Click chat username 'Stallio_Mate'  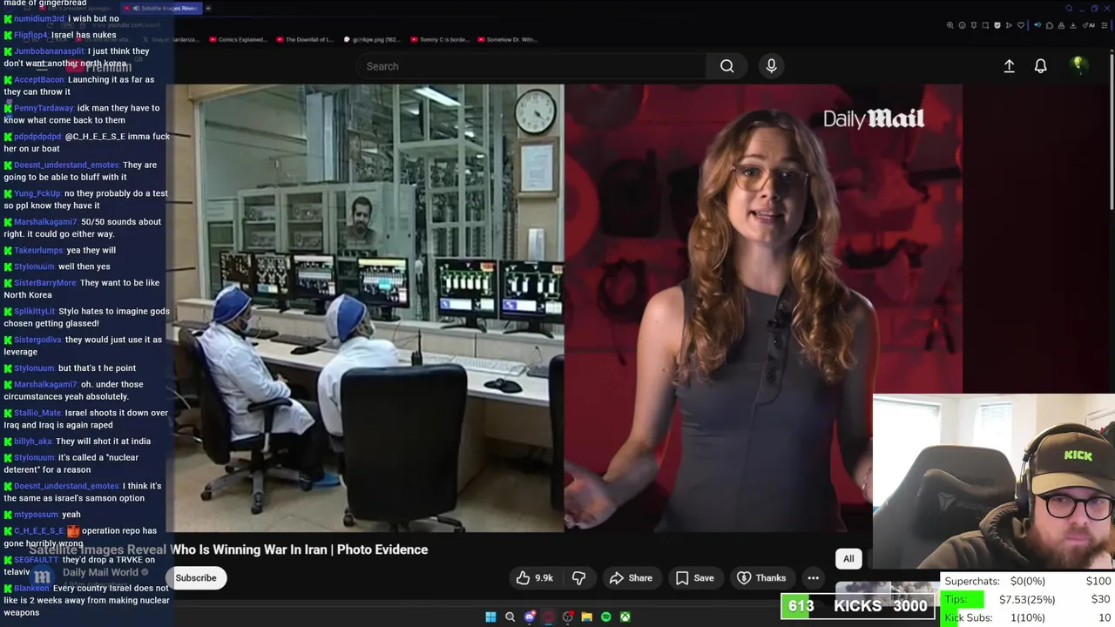pos(37,414)
